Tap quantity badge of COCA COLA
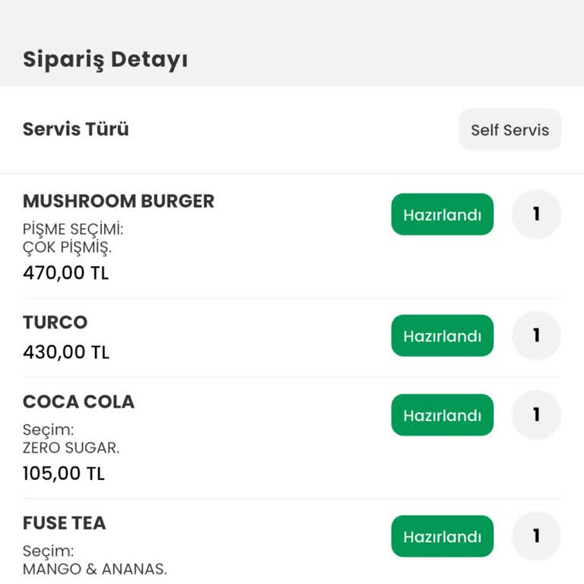 [x=536, y=415]
